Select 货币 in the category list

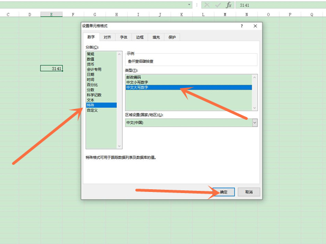(x=91, y=63)
